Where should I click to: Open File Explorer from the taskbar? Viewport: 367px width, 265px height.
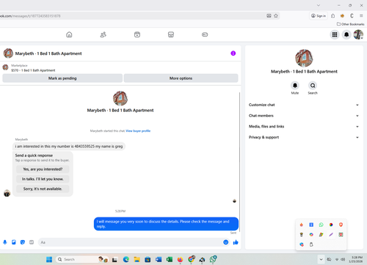137,259
